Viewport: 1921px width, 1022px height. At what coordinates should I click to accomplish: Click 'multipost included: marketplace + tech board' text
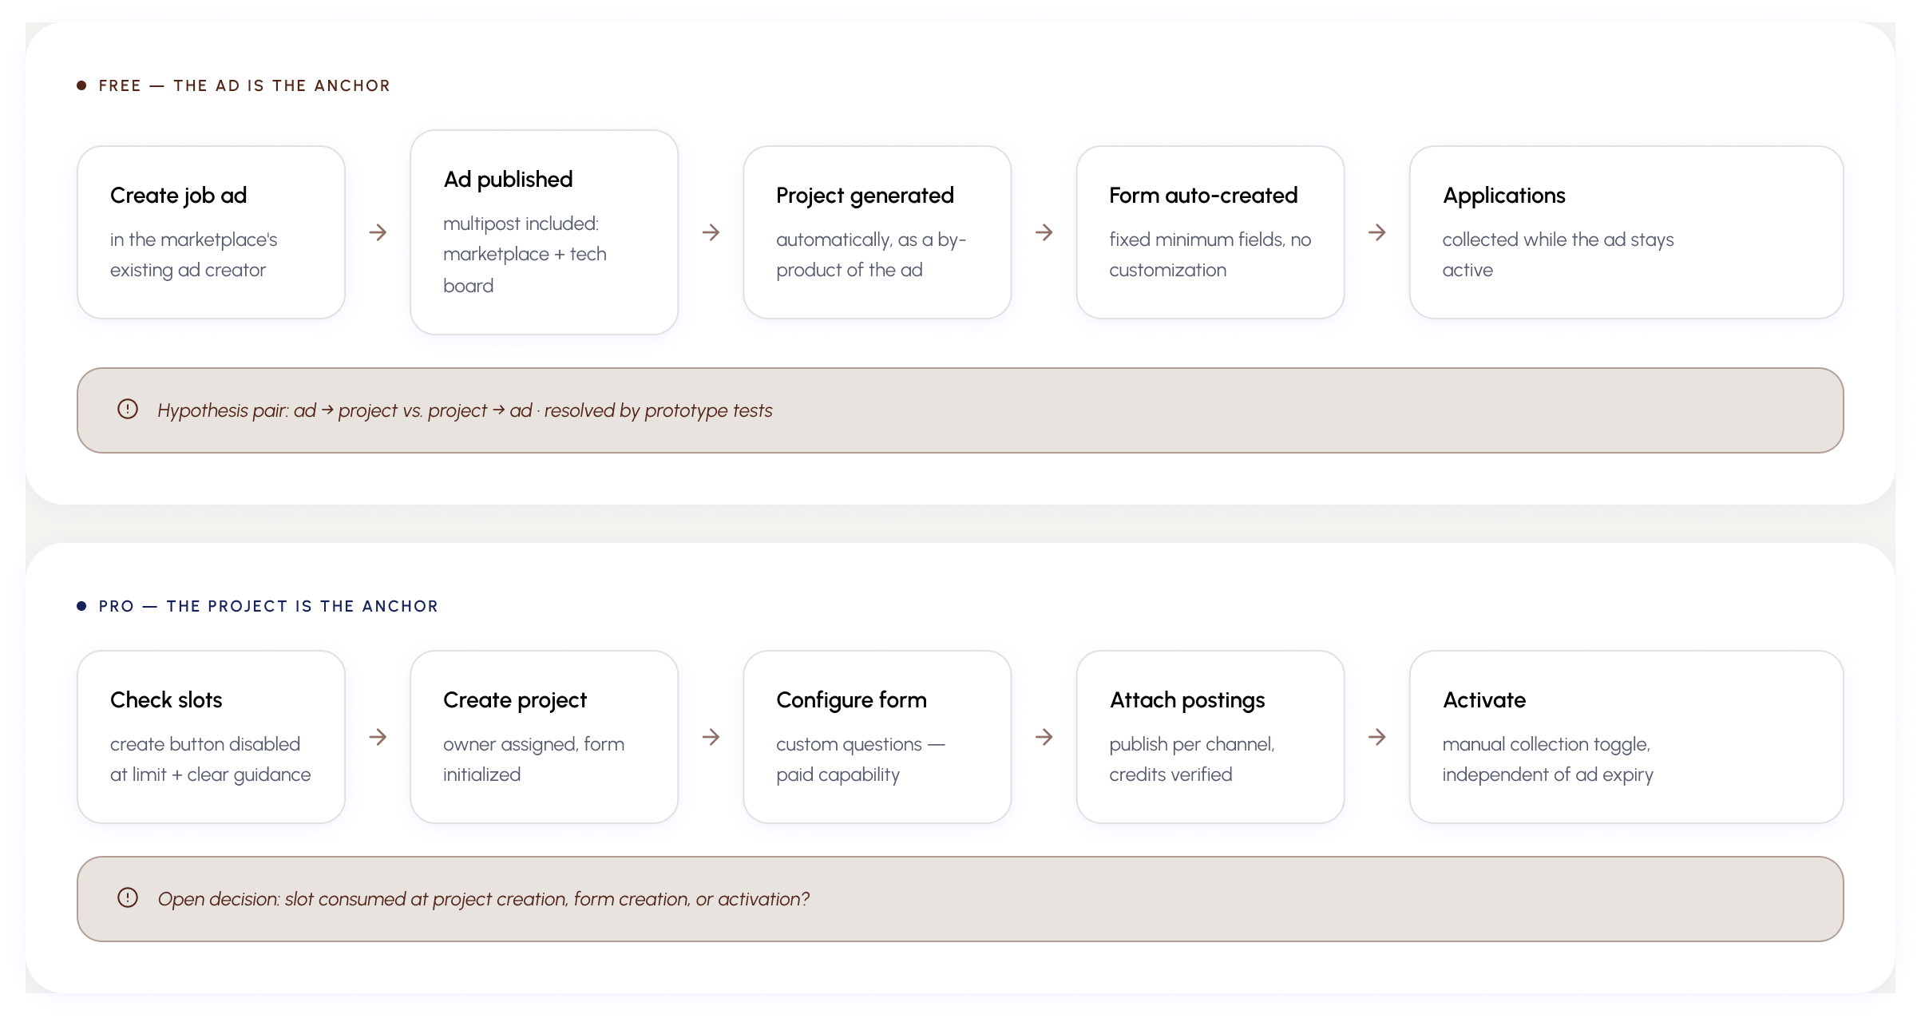pyautogui.click(x=525, y=255)
